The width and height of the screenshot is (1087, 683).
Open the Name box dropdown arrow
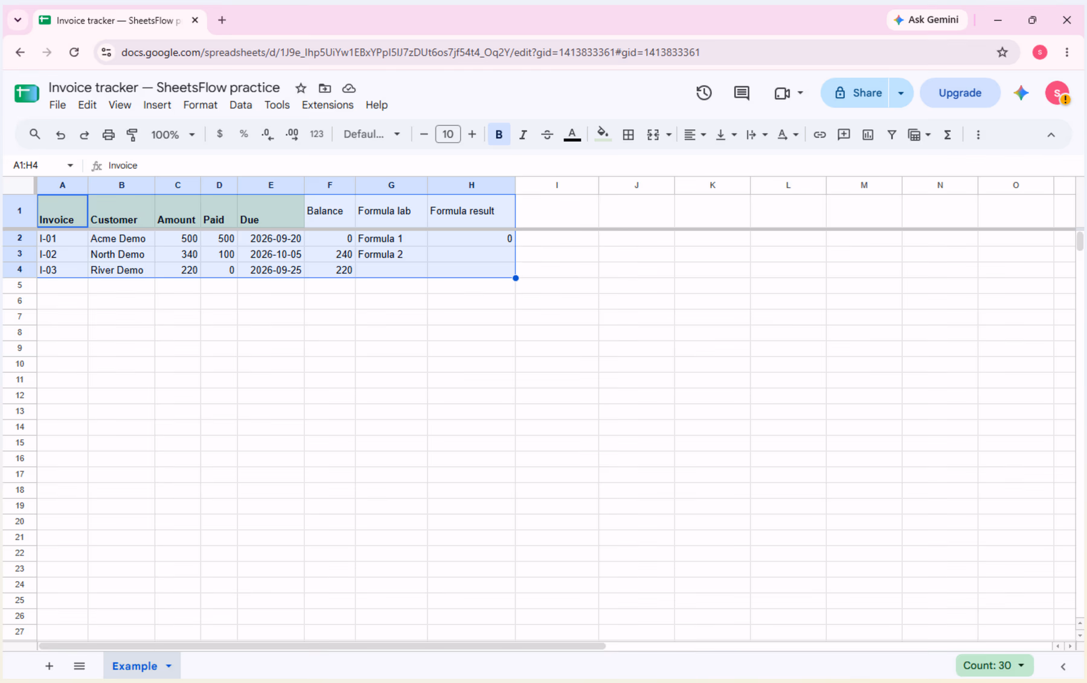(70, 165)
